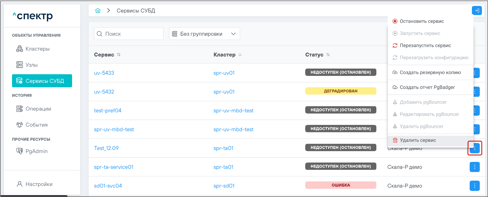Open the uv-5433 service link
488x197 pixels.
104,73
